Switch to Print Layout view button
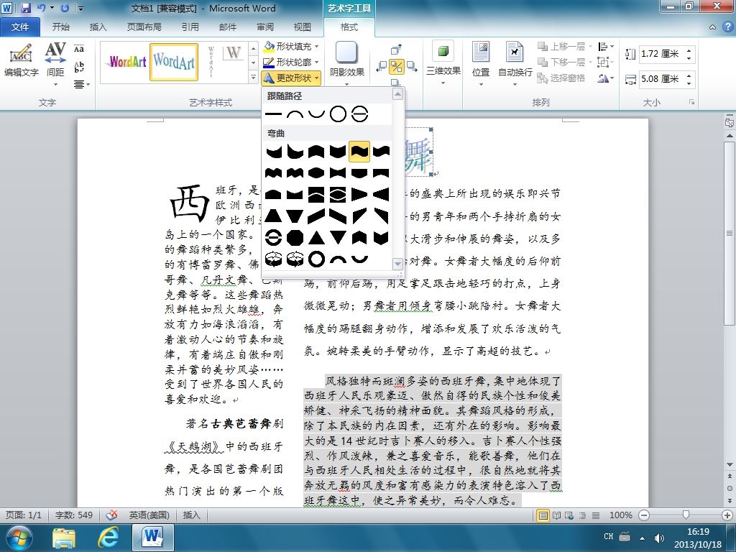This screenshot has width=736, height=552. (543, 515)
